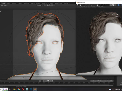Unlink Render Result with X icon
Image resolution: width=122 pixels, height=91 pixels.
[x=115, y=5]
